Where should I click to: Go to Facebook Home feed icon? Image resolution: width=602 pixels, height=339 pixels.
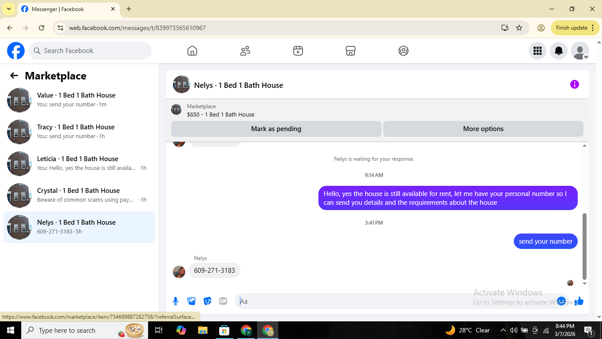click(192, 51)
